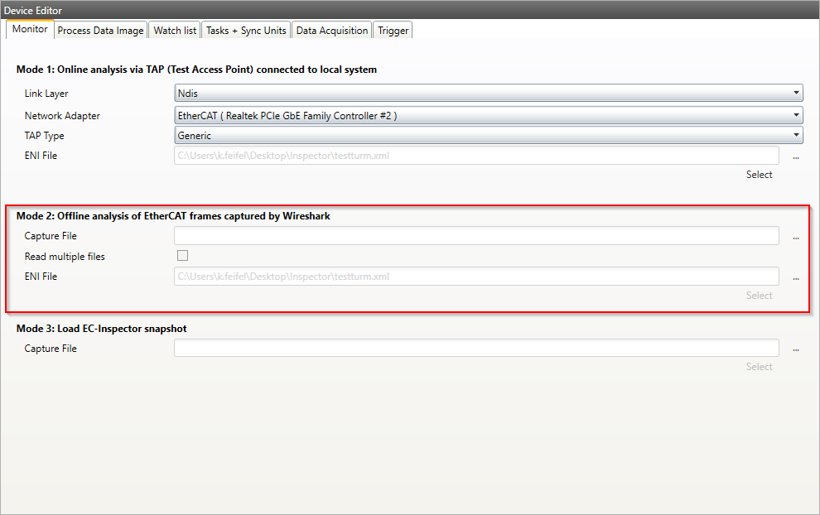Click browse "..." icon for Mode 2 ENI File
Viewport: 820px width, 515px height.
pos(795,277)
